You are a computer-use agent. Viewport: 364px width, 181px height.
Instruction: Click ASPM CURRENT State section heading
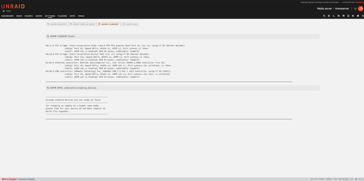[62, 36]
